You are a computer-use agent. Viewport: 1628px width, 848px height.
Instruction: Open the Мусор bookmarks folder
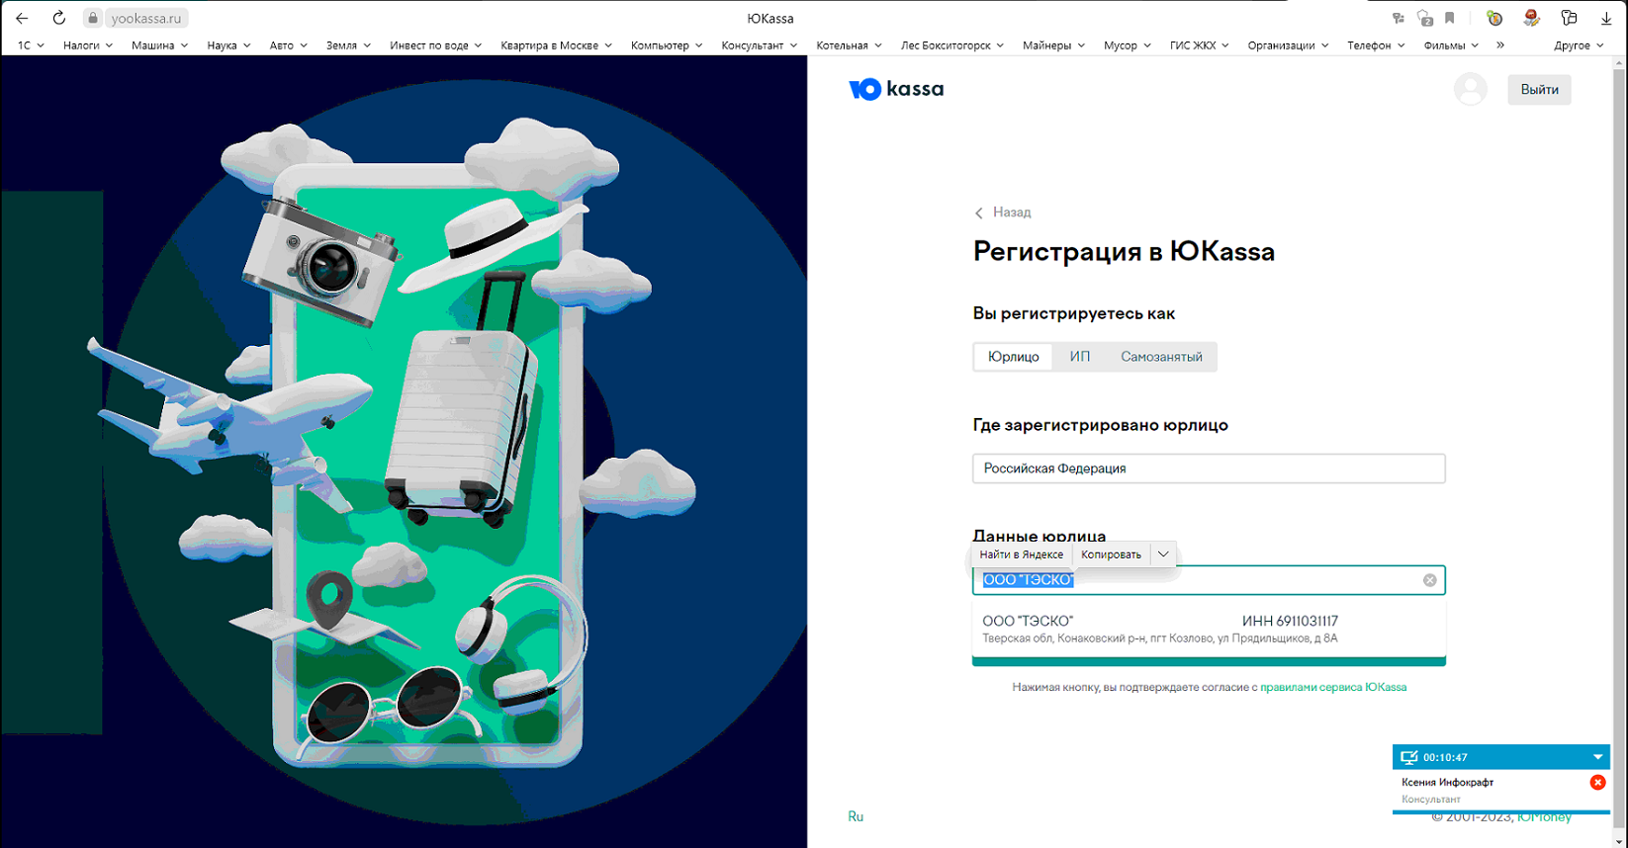(1127, 45)
